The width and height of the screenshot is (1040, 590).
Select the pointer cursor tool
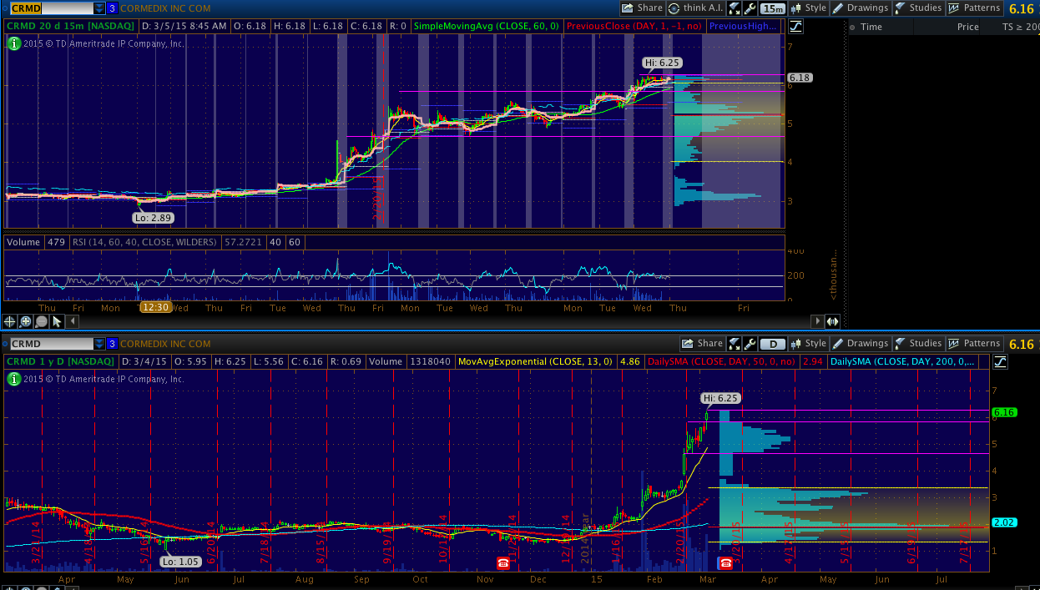(x=57, y=321)
